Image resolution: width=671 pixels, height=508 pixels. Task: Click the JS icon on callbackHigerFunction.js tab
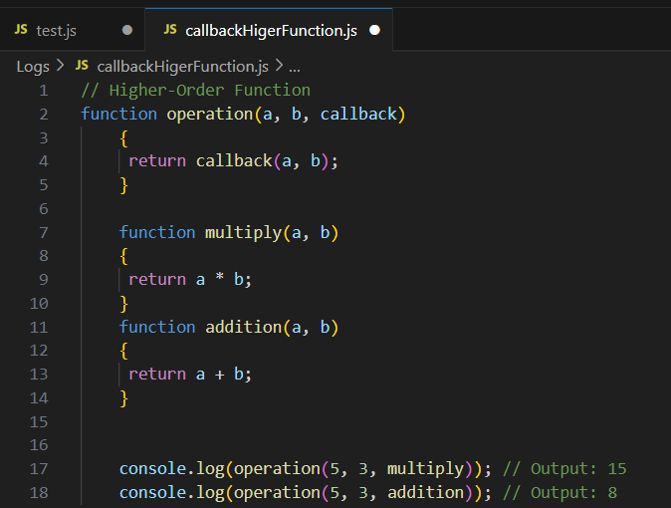170,30
